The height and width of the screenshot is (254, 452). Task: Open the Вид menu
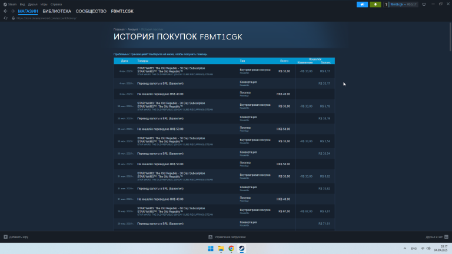[x=22, y=4]
